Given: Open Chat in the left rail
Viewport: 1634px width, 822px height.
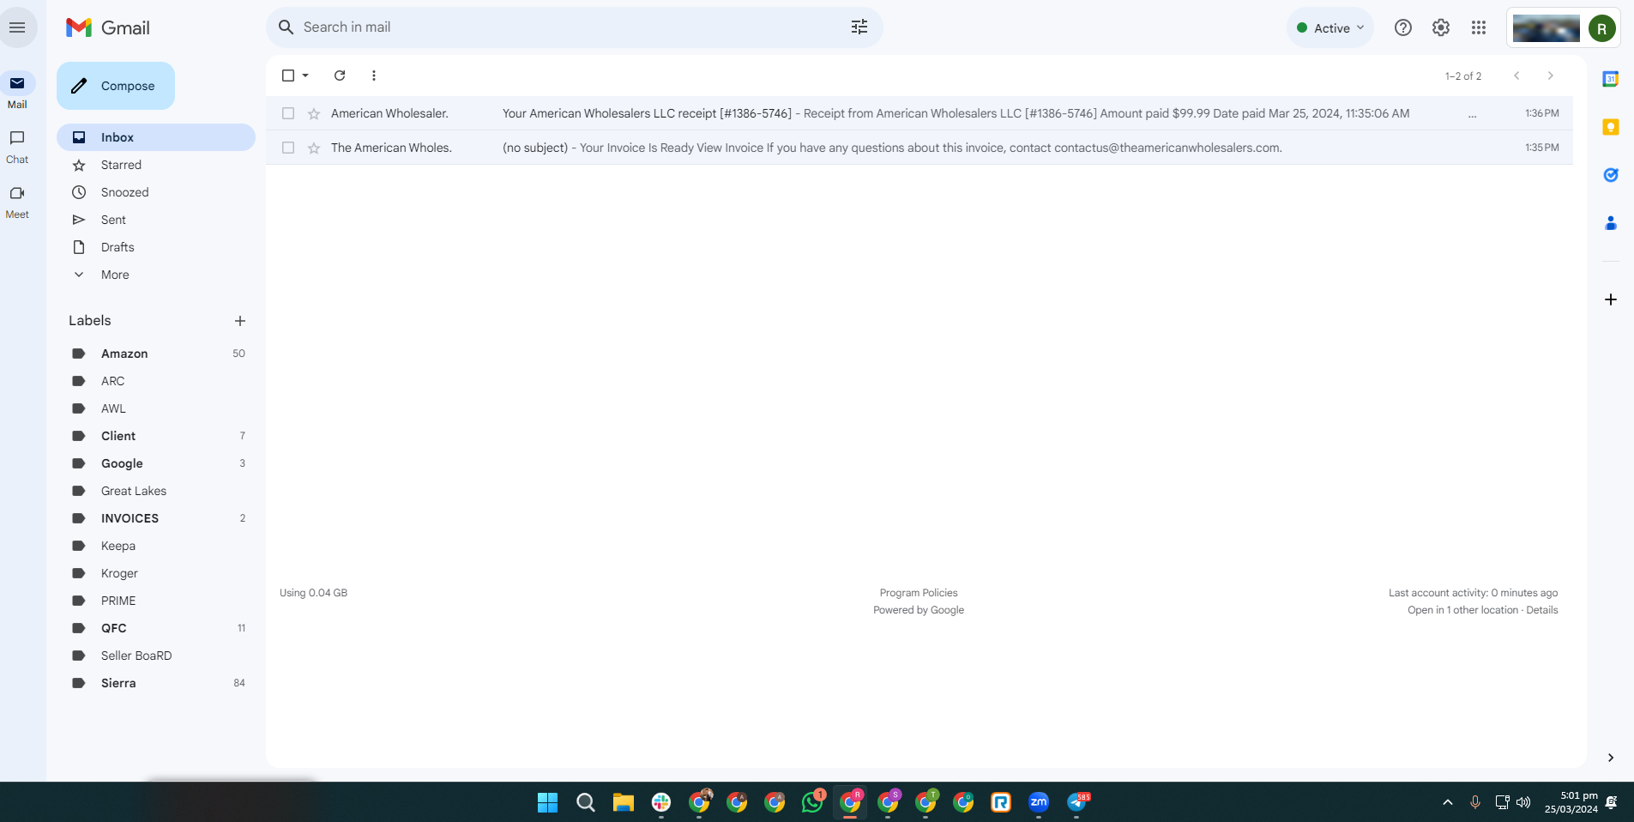Looking at the screenshot, I should point(17,147).
